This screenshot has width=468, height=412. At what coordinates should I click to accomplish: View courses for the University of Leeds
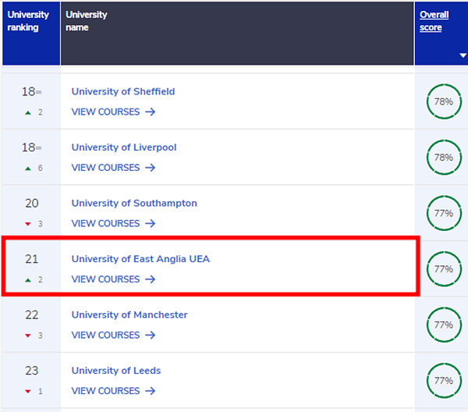[x=113, y=391]
